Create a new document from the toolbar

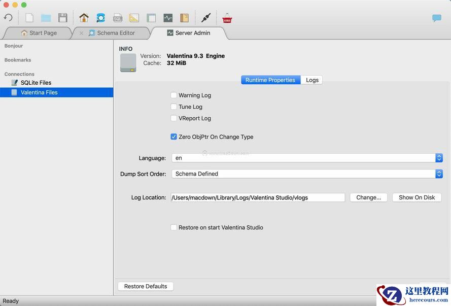29,18
